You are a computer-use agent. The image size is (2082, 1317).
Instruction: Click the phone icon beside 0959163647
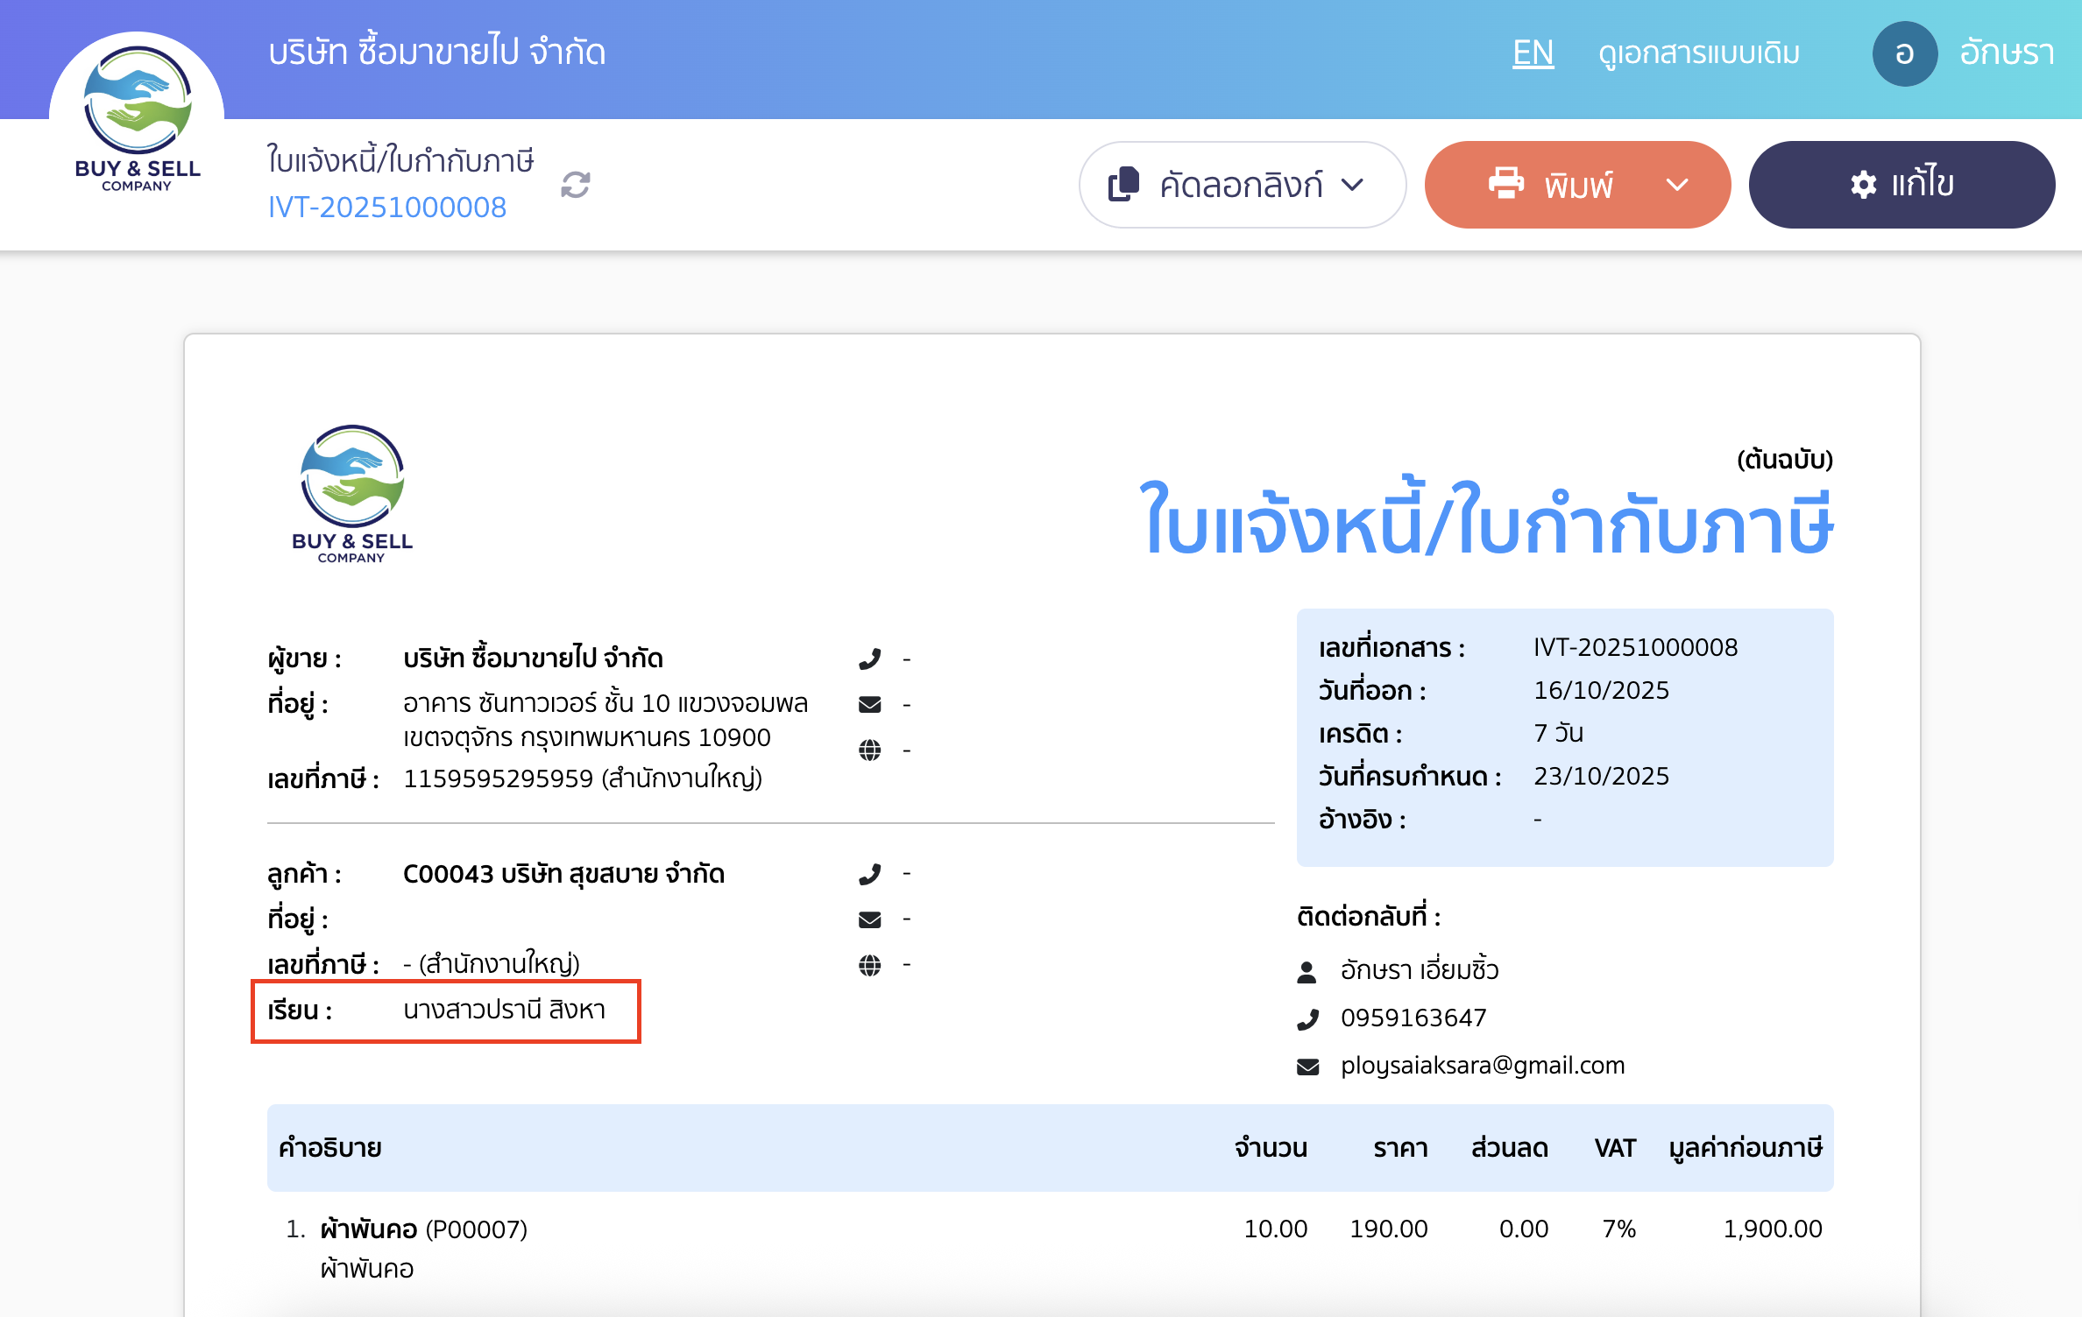(x=1307, y=1018)
